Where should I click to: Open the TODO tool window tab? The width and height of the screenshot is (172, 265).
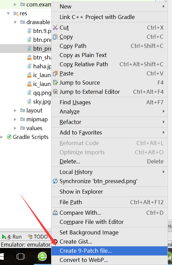[x=38, y=236]
